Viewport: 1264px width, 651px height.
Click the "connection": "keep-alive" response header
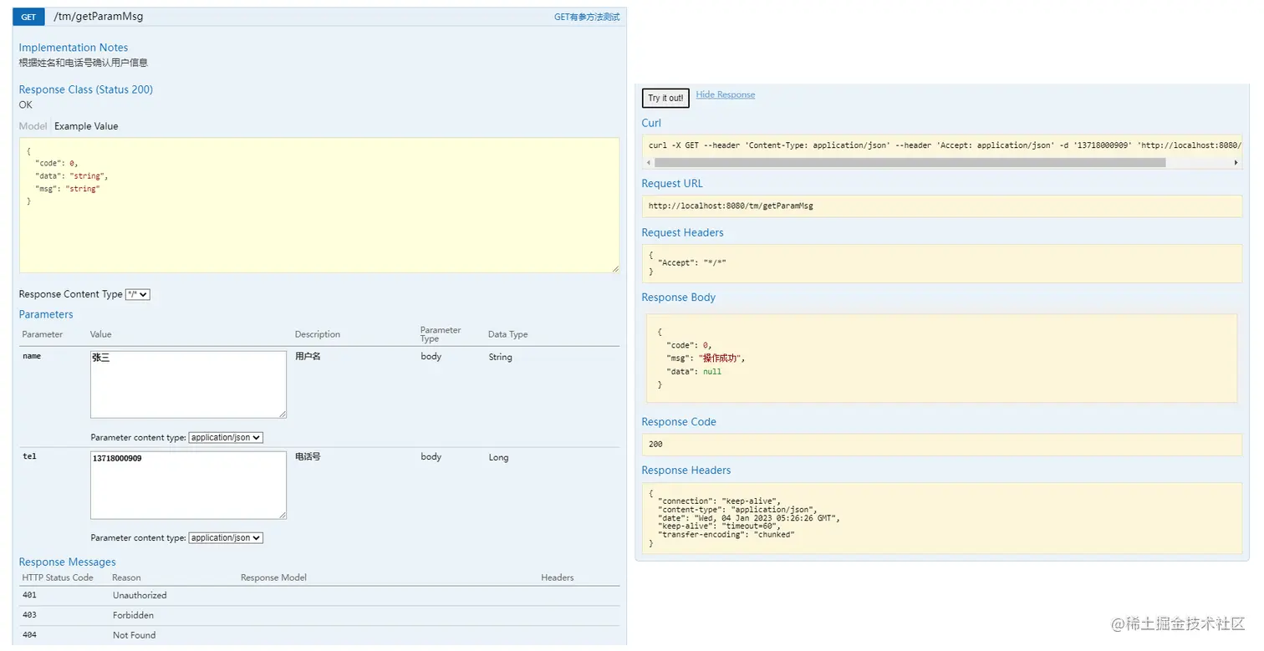[718, 501]
